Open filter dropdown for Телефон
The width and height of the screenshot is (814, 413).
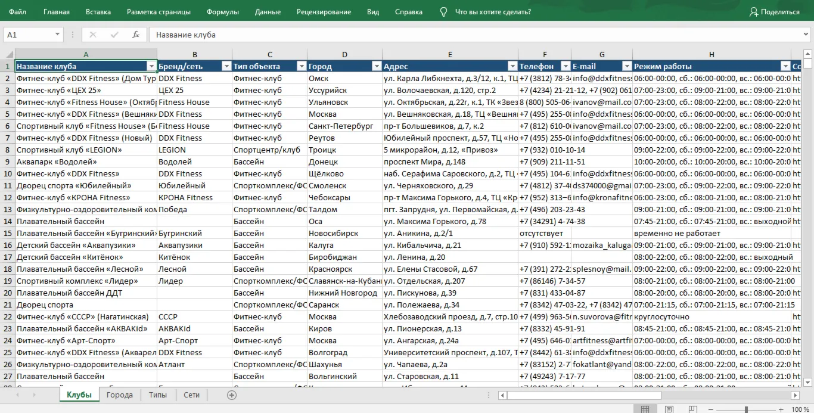565,66
